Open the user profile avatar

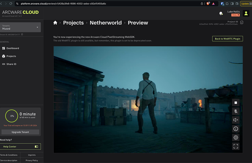(x=246, y=13)
